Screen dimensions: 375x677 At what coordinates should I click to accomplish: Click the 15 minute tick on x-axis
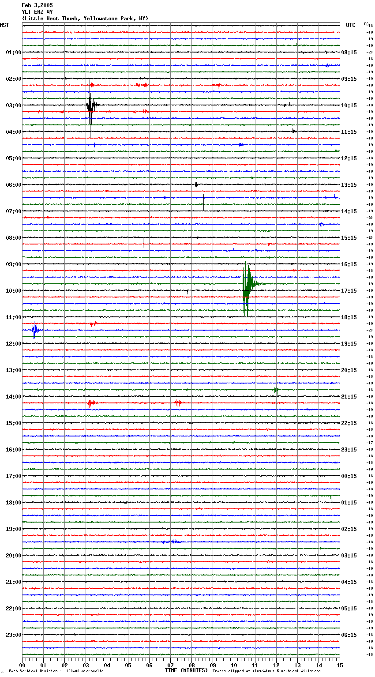pos(339,665)
